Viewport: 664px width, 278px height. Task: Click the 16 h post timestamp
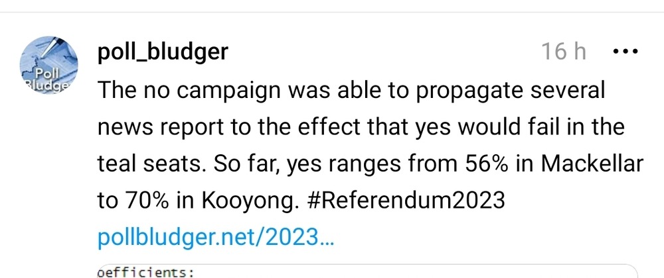(x=564, y=52)
